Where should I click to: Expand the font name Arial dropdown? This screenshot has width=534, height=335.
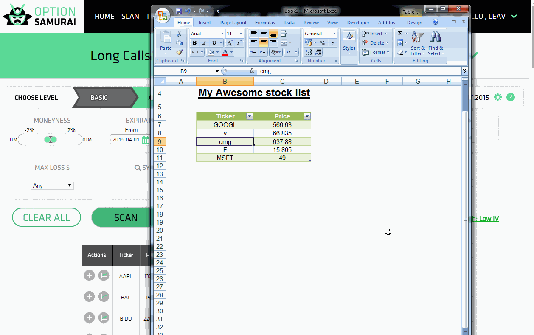222,34
